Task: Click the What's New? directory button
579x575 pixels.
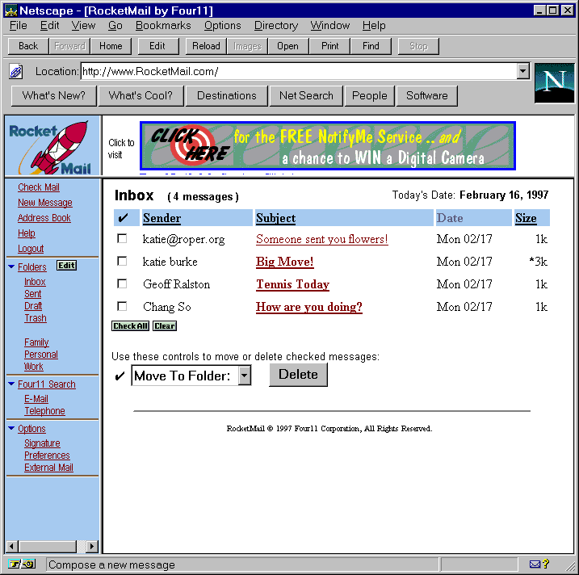Action: point(53,95)
